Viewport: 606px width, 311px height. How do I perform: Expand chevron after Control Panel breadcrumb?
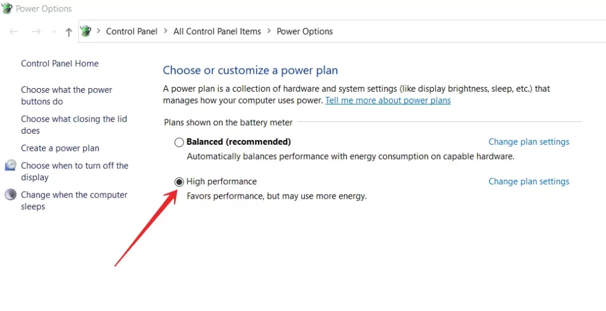(166, 31)
